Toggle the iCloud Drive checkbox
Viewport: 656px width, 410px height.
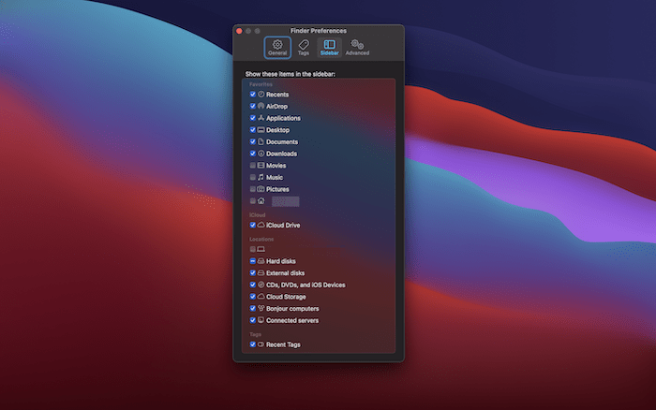[x=253, y=225]
